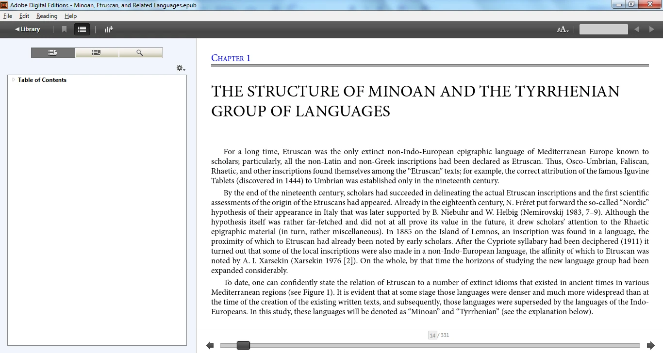Click the page position slider thumb
Screen dimensions: 663x353
(243, 345)
